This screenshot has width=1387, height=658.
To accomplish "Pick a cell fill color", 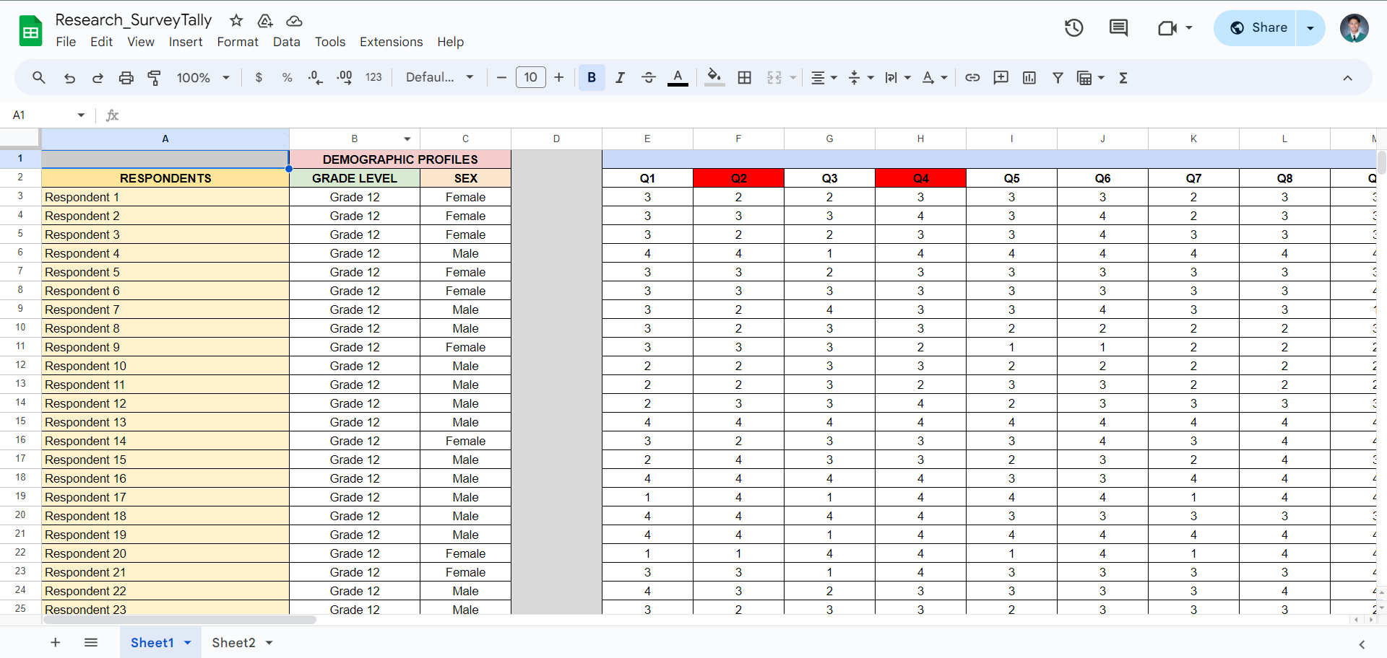I will tap(714, 77).
